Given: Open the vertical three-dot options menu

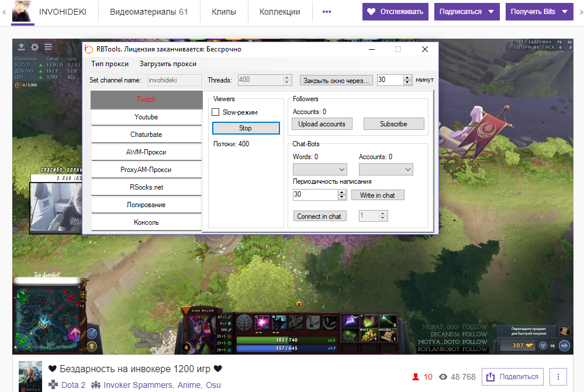Looking at the screenshot, I should pos(558,377).
